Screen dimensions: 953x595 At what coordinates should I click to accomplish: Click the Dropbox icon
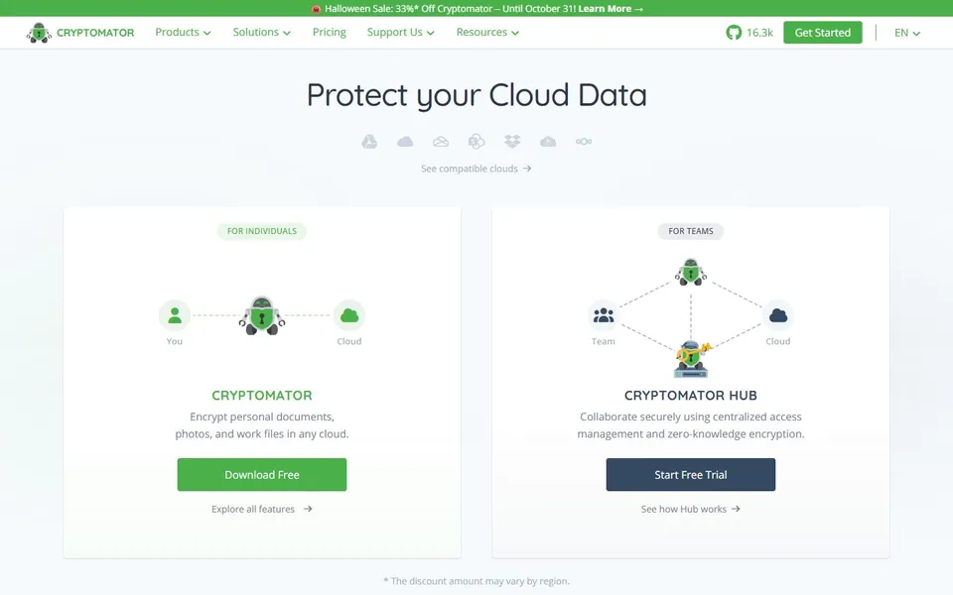(x=512, y=142)
